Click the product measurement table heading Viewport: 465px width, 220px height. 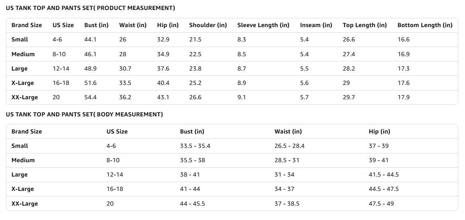[x=90, y=8]
